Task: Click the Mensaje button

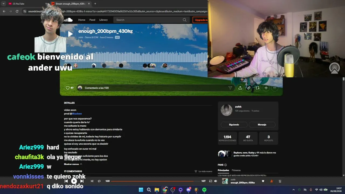Action: click(262, 124)
